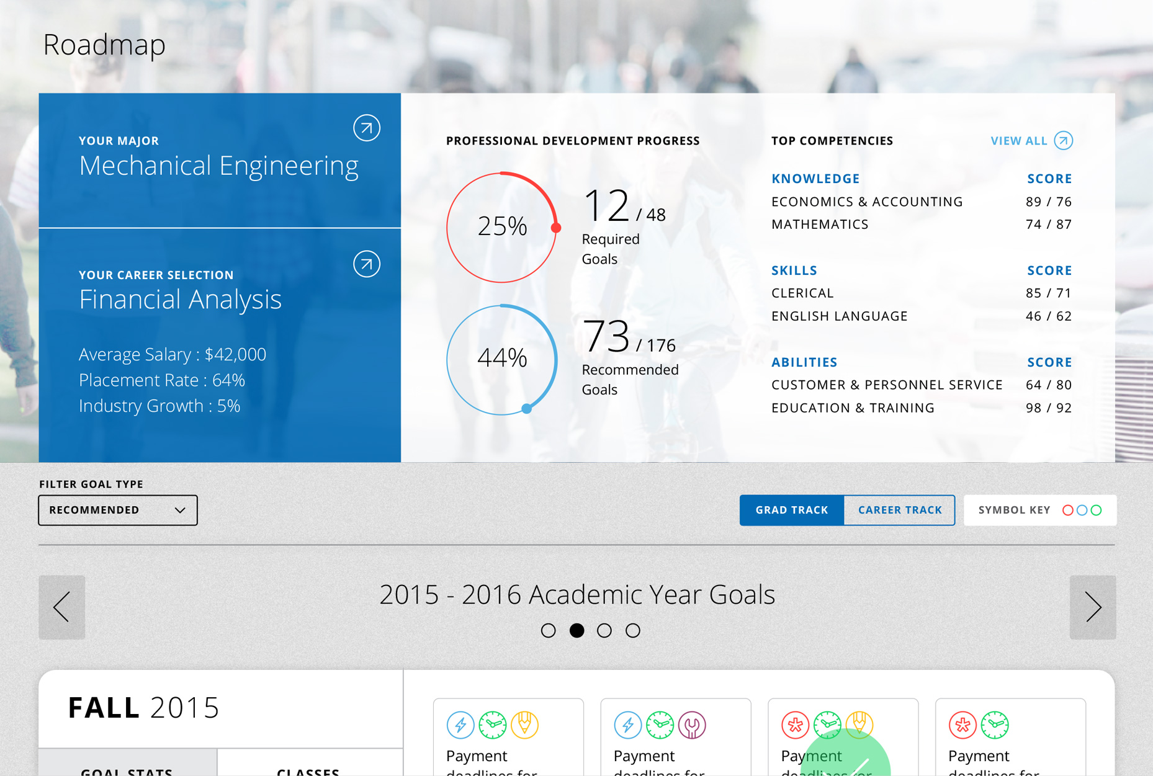
Task: Open major details arrow for Mechanical Engineering
Action: pyautogui.click(x=367, y=128)
